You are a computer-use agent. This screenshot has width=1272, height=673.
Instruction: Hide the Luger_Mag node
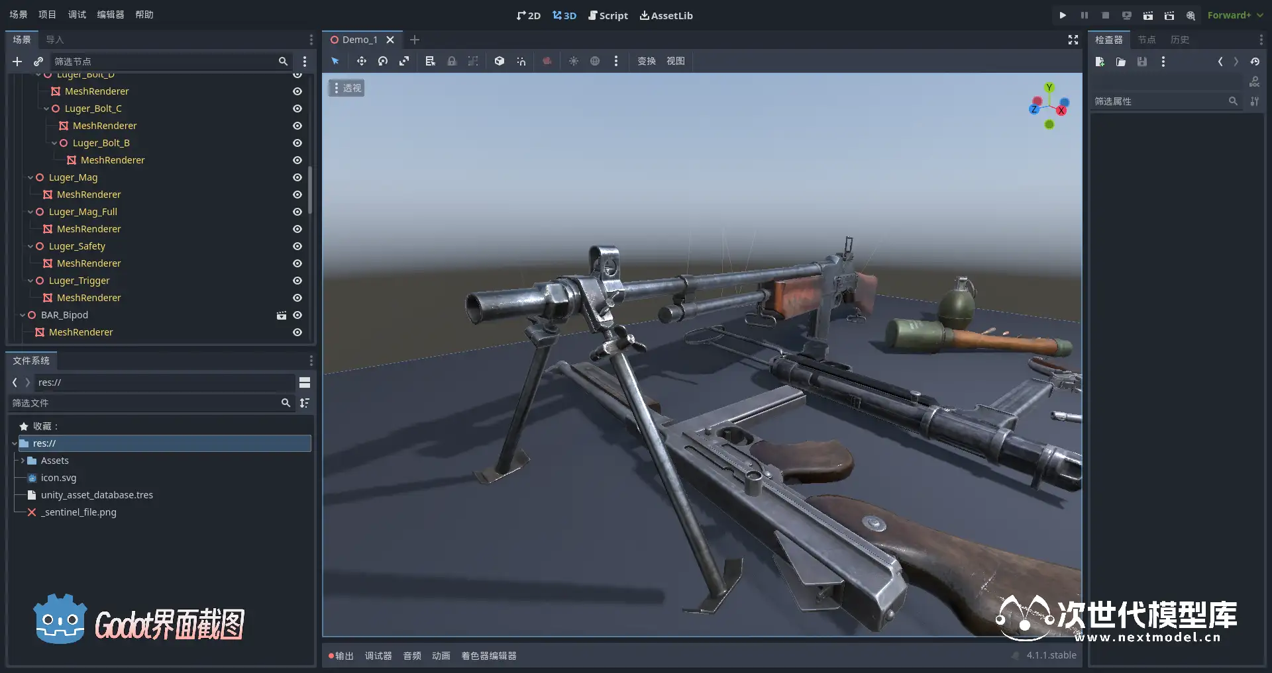click(x=297, y=177)
